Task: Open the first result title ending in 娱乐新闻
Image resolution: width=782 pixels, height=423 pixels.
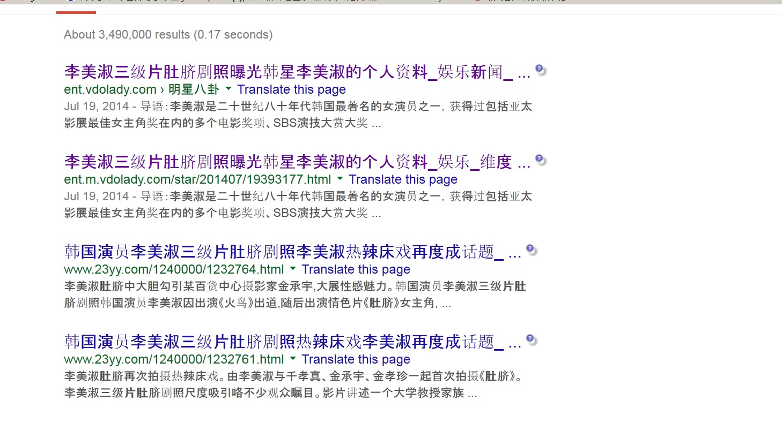Action: point(297,72)
